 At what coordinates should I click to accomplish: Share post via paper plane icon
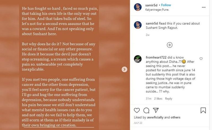[x=156, y=110]
